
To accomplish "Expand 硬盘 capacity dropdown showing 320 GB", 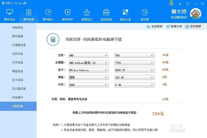I will coord(135,77).
